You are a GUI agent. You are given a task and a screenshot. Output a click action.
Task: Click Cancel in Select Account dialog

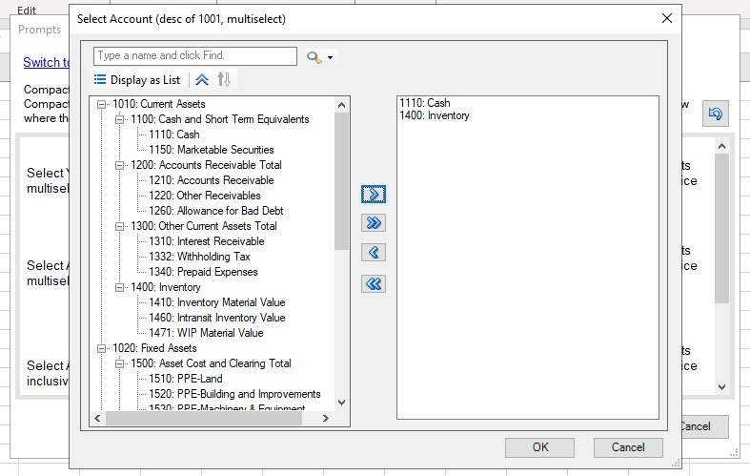click(628, 447)
